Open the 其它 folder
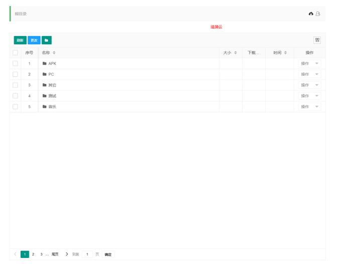 click(x=52, y=85)
